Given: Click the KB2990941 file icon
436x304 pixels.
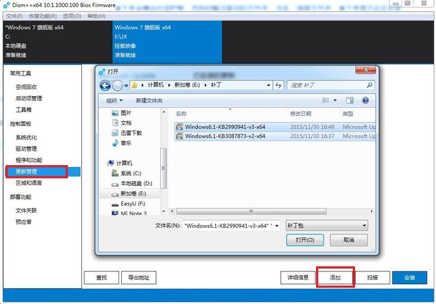Looking at the screenshot, I should [180, 127].
